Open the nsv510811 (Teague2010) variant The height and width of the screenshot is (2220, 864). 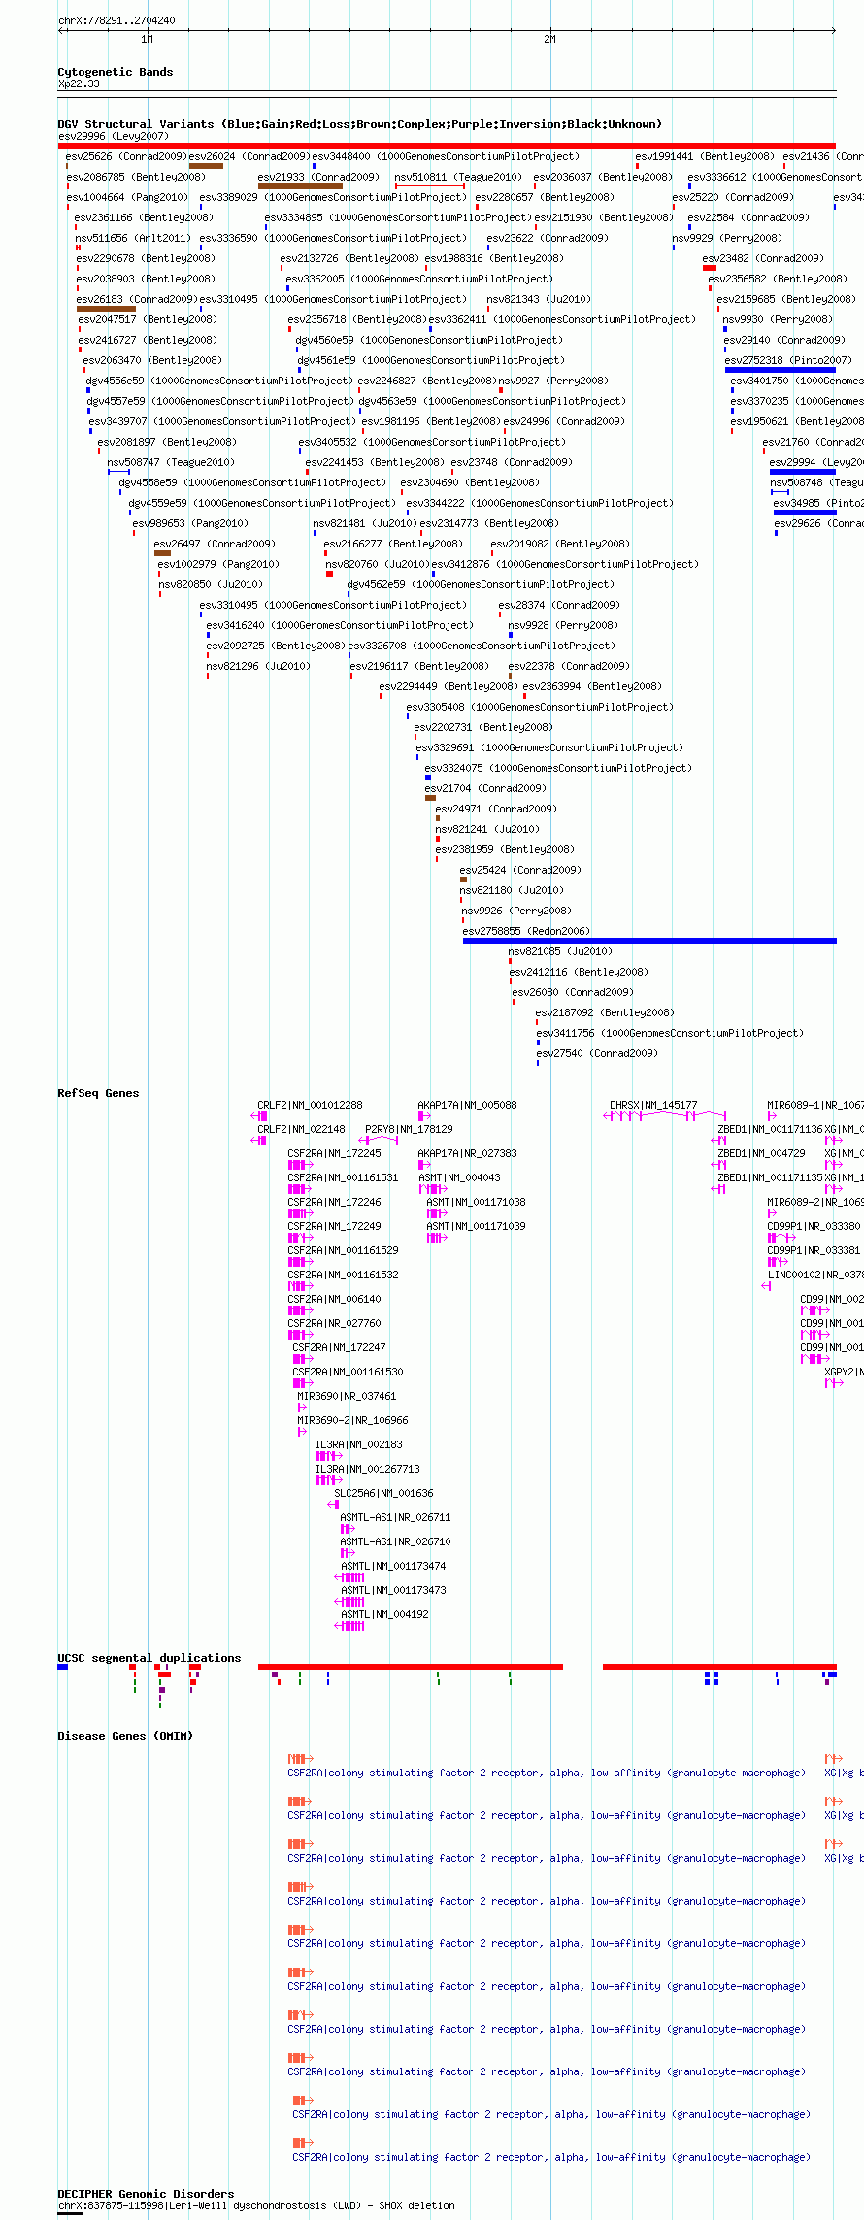[458, 177]
